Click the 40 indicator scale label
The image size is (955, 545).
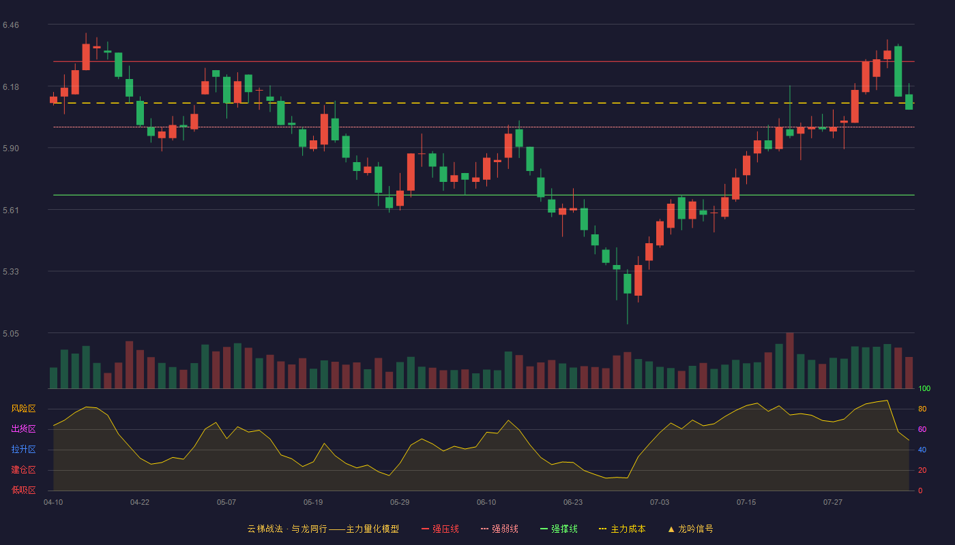[922, 450]
